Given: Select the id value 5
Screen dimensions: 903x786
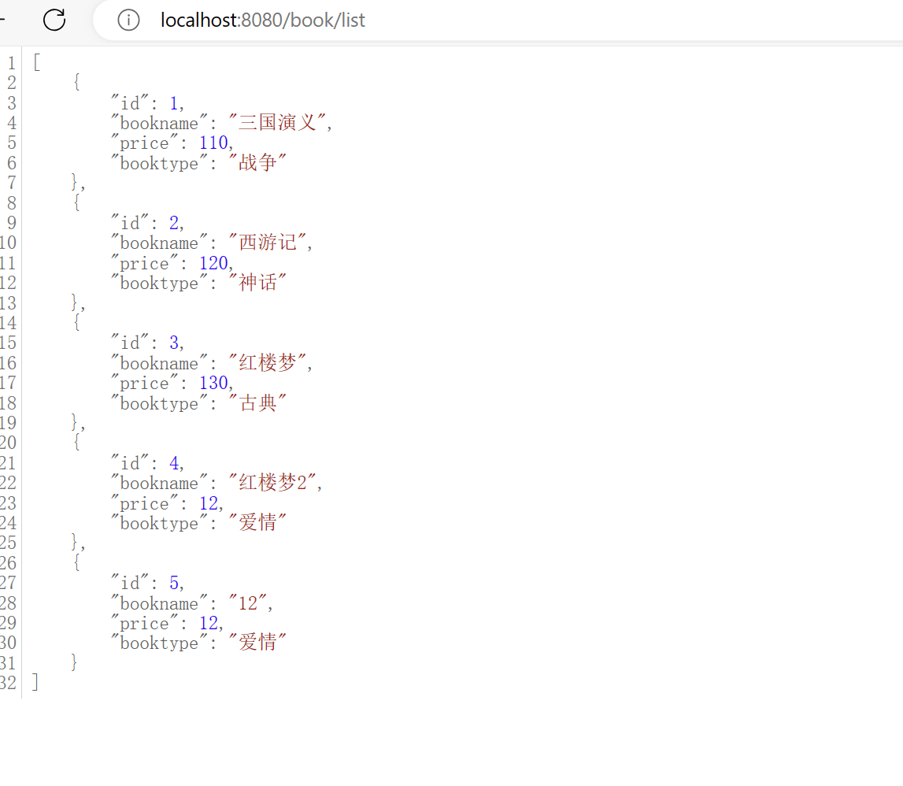Looking at the screenshot, I should click(174, 583).
